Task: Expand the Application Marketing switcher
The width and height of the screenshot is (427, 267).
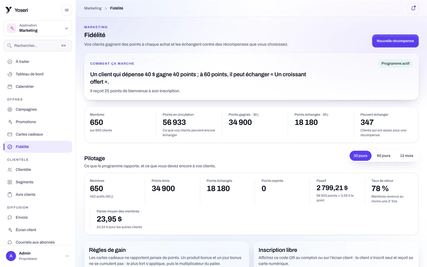Action: pos(38,28)
